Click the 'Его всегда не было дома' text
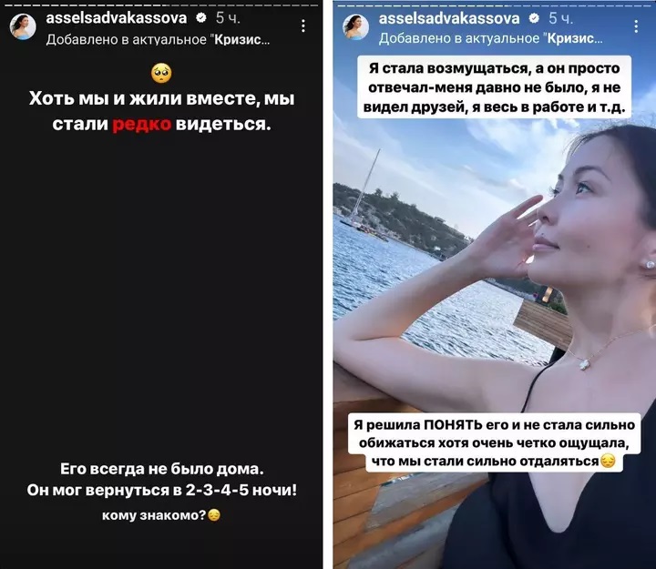Image resolution: width=656 pixels, height=569 pixels. pos(162,469)
